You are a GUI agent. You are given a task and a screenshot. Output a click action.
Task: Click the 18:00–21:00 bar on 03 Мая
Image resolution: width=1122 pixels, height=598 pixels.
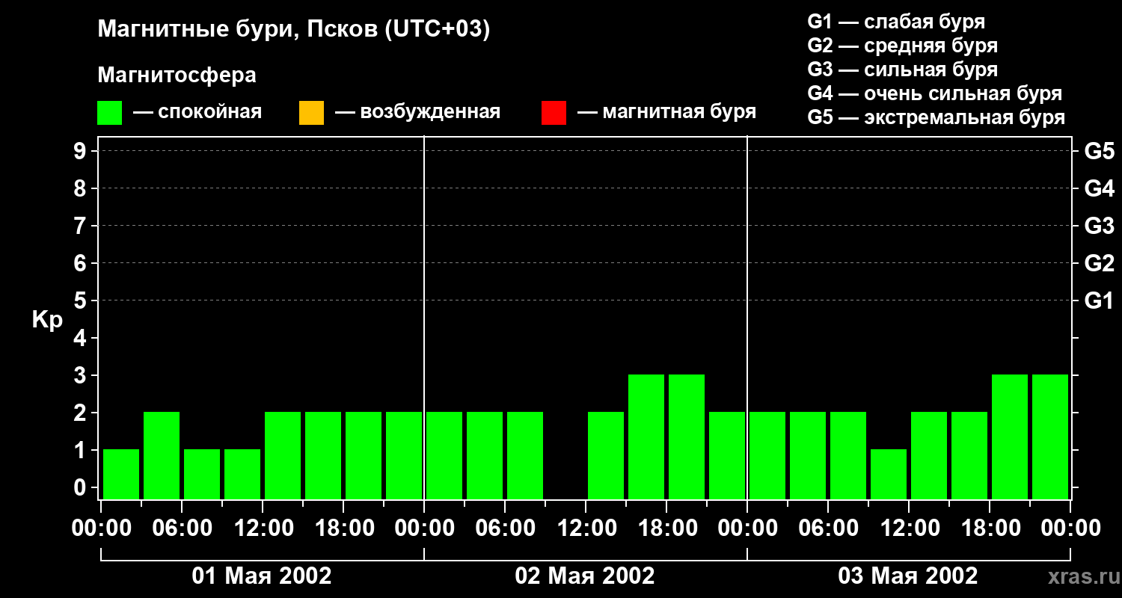tap(1010, 437)
